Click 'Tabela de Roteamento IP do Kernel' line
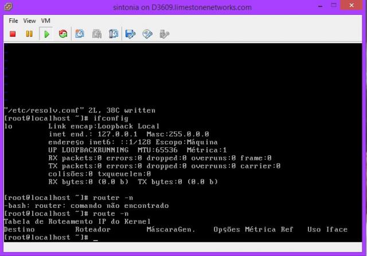The height and width of the screenshot is (256, 367). [x=77, y=222]
